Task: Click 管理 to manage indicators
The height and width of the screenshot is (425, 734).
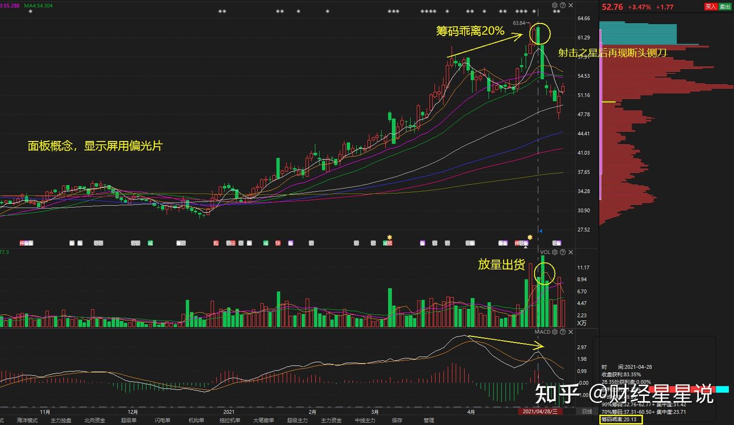Action: pos(429,420)
